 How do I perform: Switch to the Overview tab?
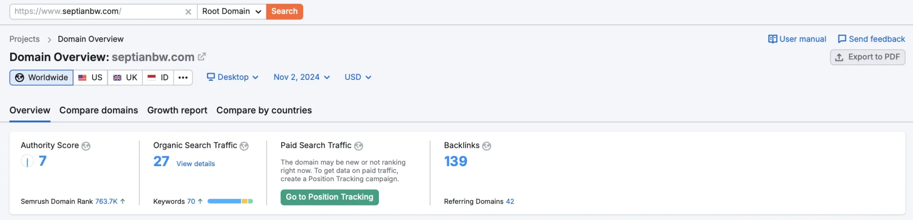(x=30, y=110)
